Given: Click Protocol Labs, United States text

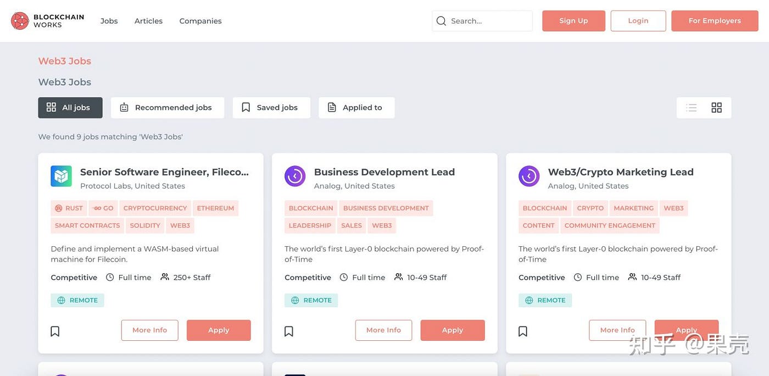Looking at the screenshot, I should tap(132, 186).
